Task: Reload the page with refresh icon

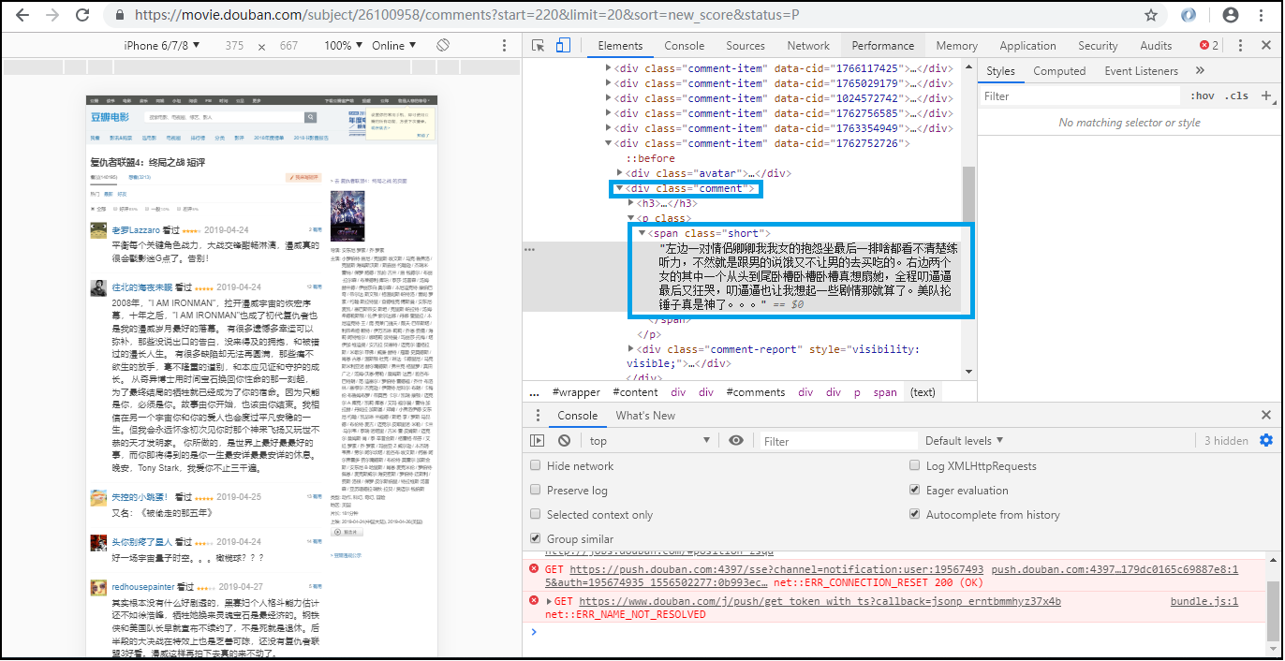Action: (x=82, y=15)
